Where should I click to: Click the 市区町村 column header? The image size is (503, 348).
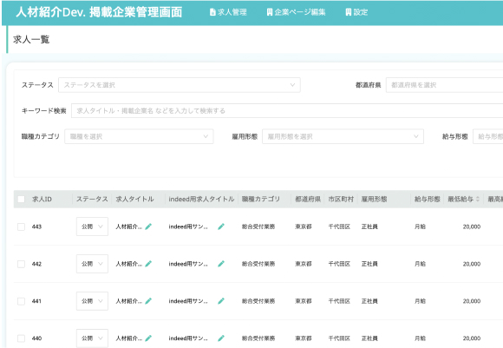click(x=341, y=199)
